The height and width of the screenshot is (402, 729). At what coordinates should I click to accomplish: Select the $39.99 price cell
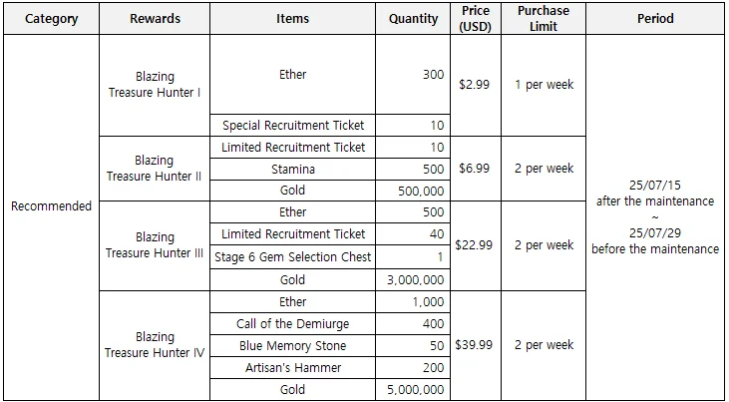pos(475,345)
